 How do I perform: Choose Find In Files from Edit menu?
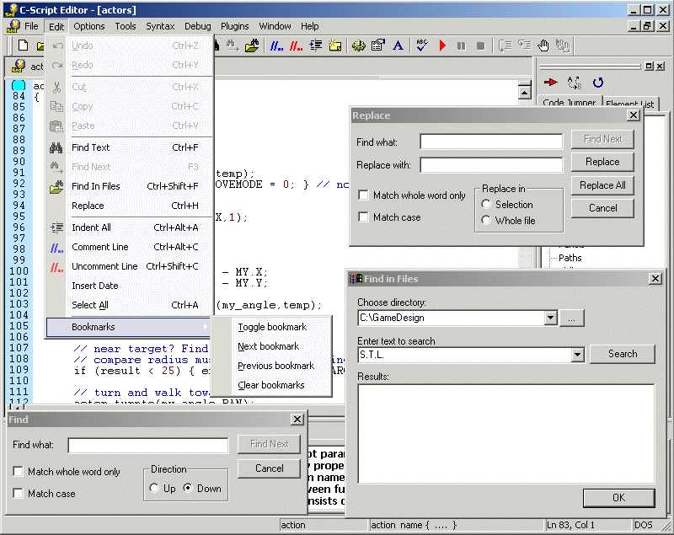(95, 186)
